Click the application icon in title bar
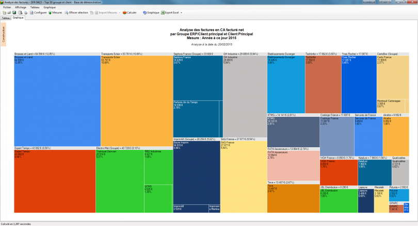This screenshot has width=418, height=226. pos(2,2)
